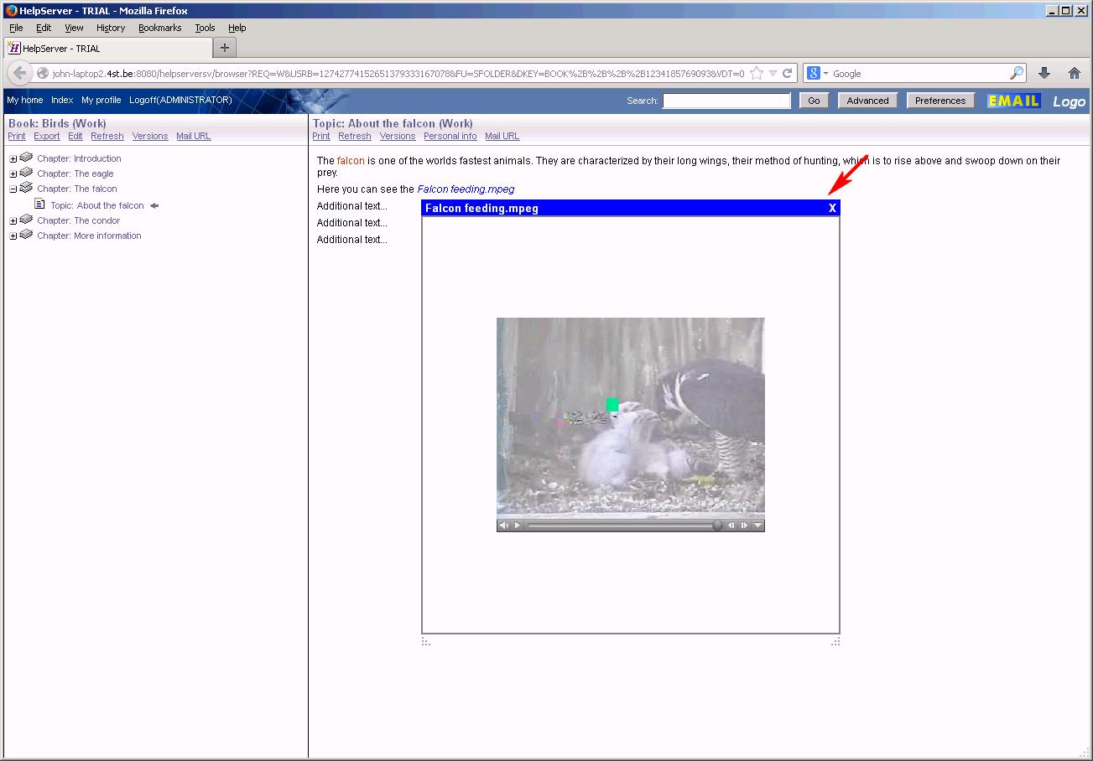Close the Falcon feeding.mpeg popup
This screenshot has height=761, width=1093.
[832, 208]
